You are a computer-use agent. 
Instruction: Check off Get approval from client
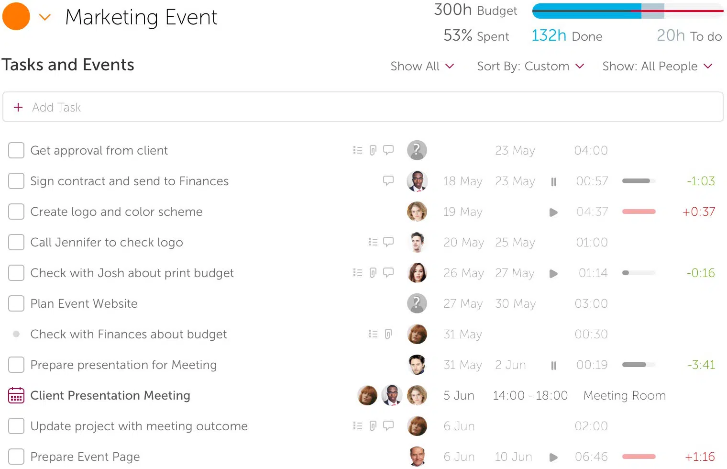(x=16, y=150)
